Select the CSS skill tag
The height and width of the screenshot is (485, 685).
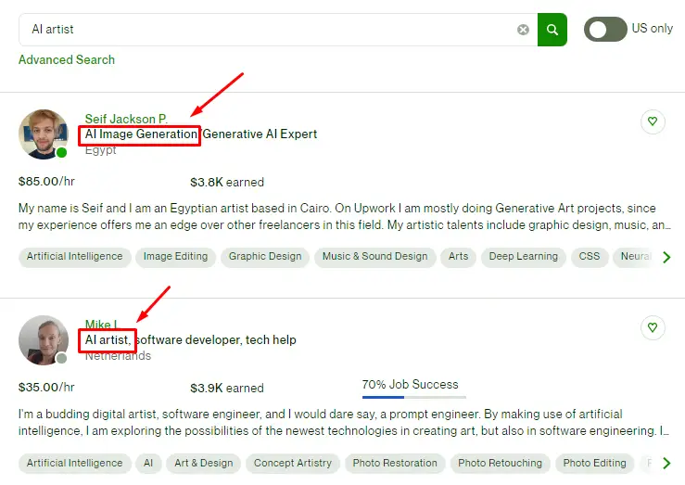(590, 257)
